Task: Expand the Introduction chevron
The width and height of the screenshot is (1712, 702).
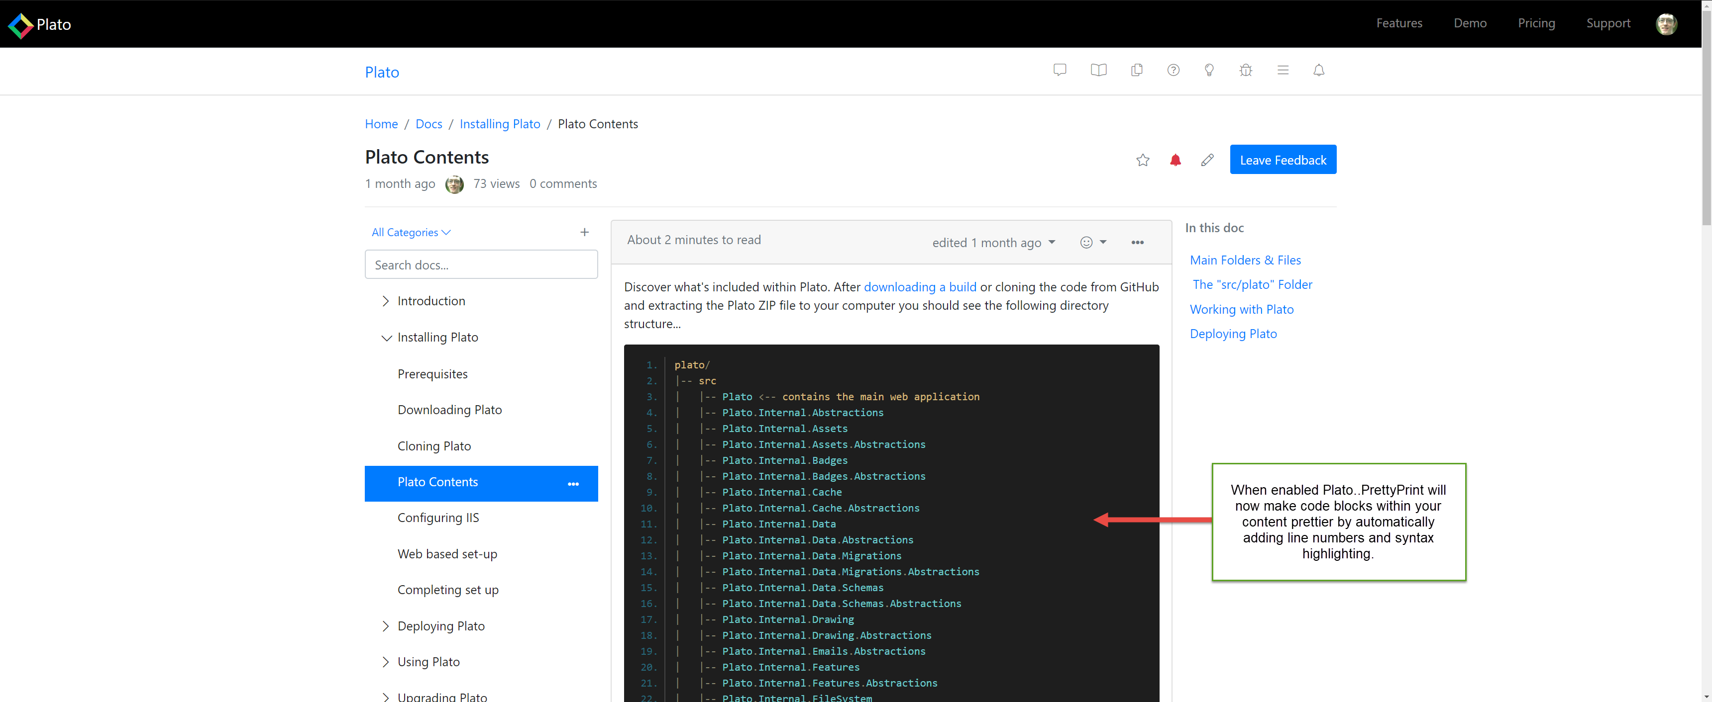Action: click(386, 301)
